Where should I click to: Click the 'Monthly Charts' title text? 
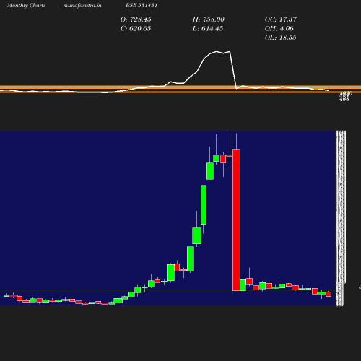[x=26, y=6]
